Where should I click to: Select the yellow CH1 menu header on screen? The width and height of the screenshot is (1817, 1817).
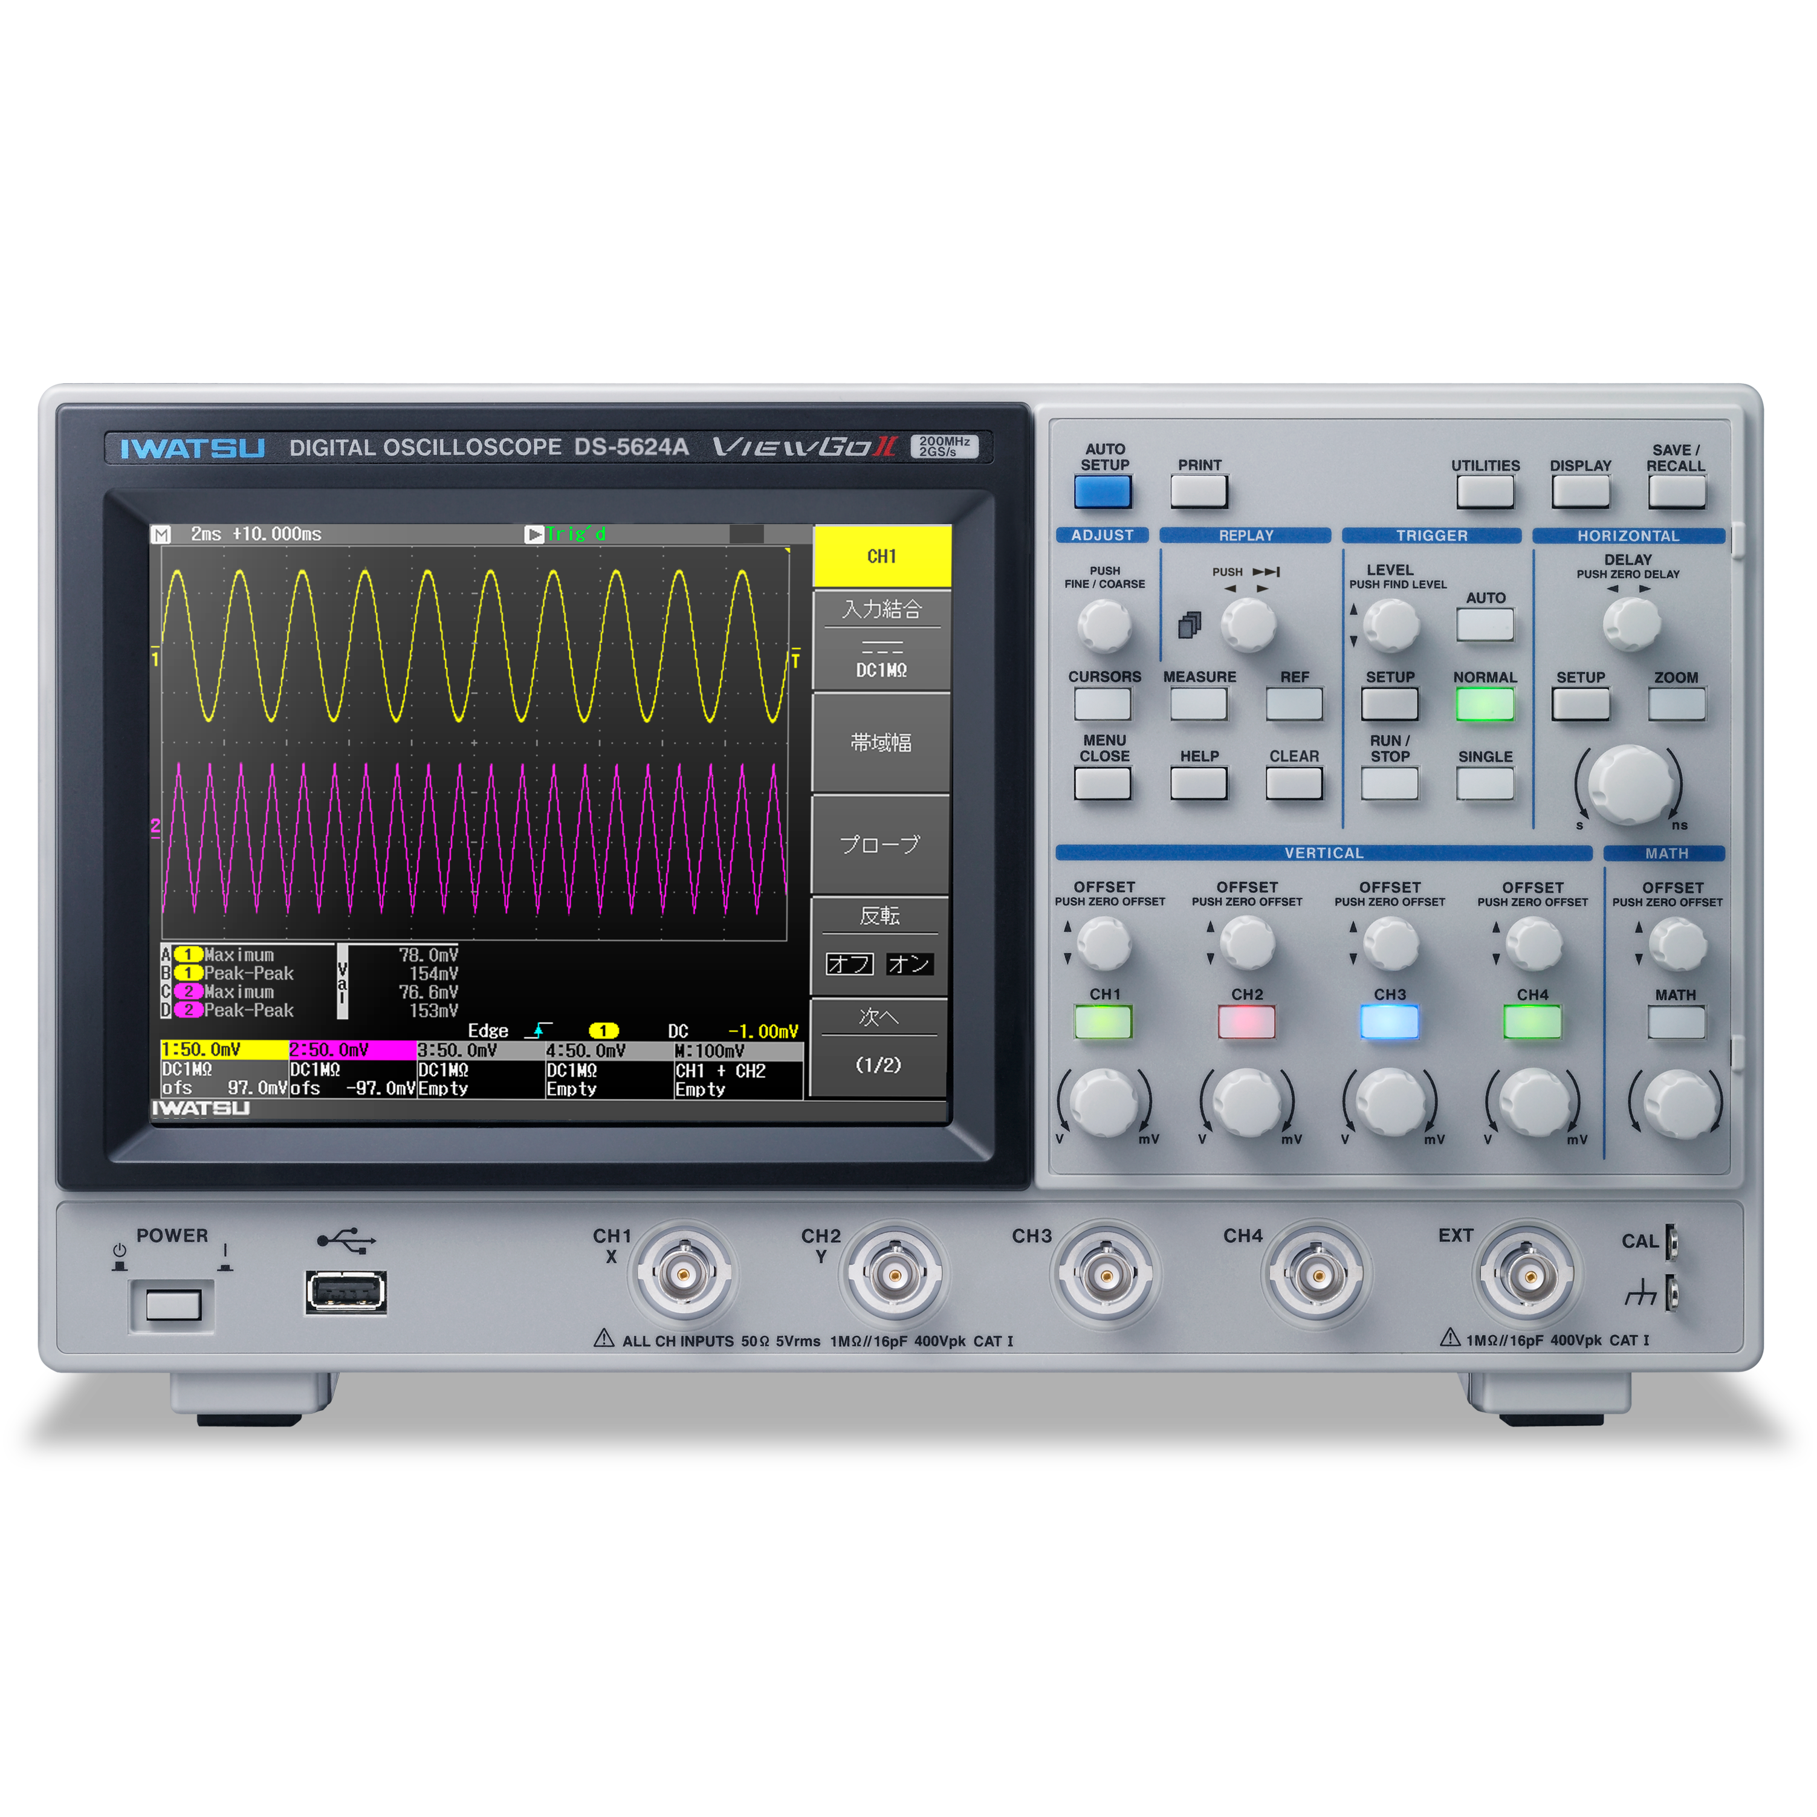click(882, 556)
